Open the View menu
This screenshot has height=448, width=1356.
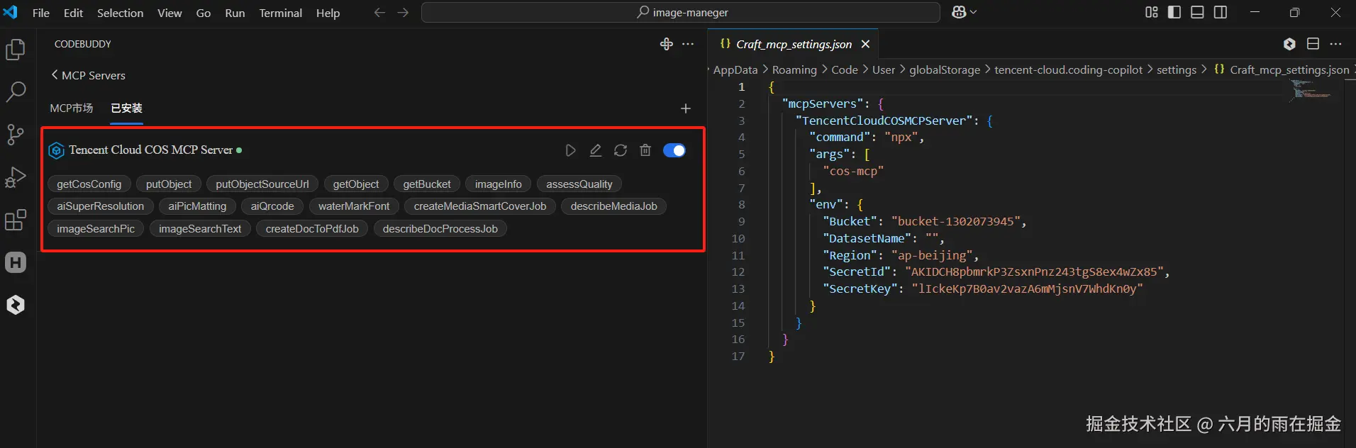click(169, 13)
